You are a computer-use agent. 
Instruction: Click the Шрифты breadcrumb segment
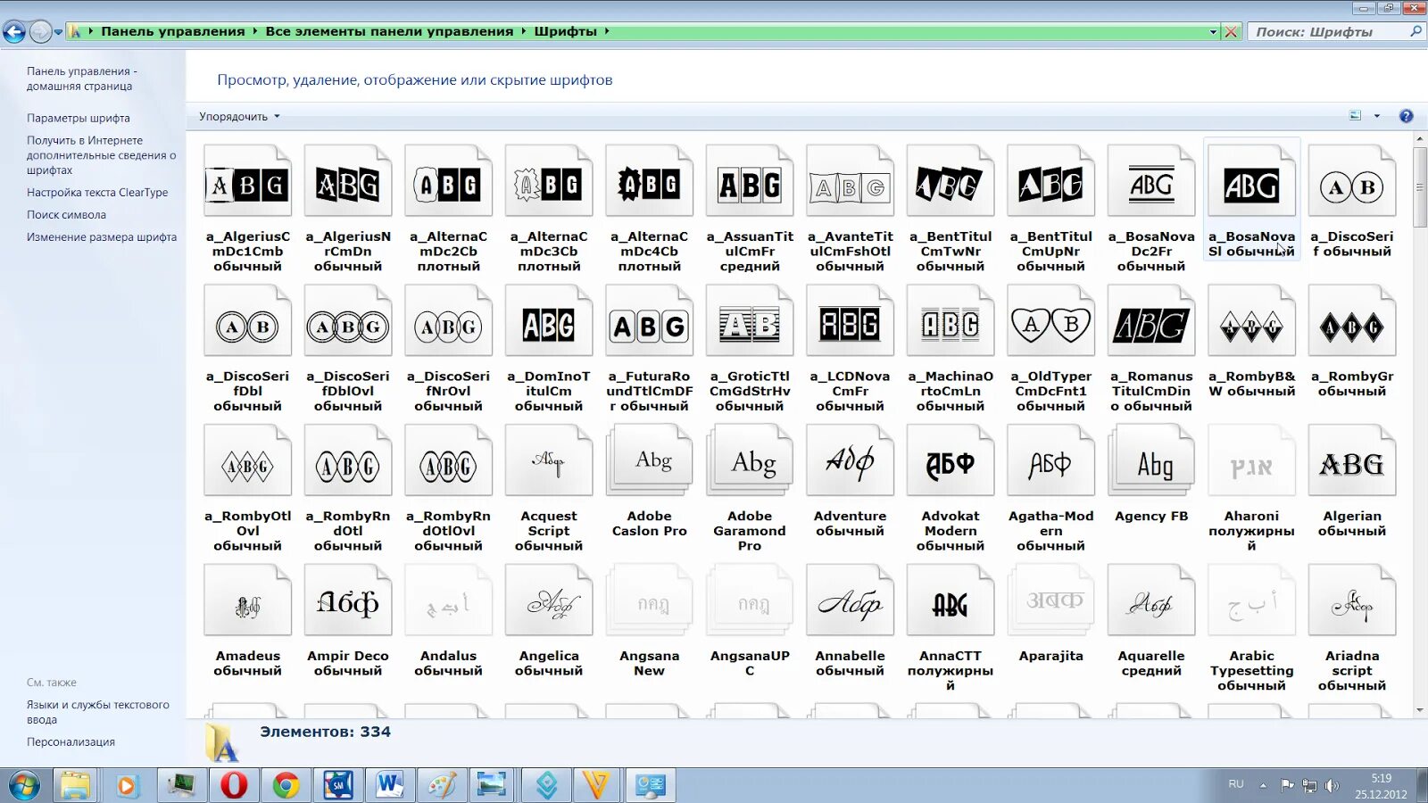coord(565,31)
